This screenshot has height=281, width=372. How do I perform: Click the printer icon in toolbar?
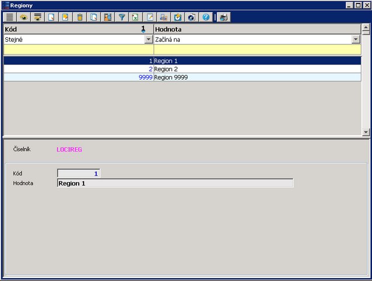(x=164, y=17)
